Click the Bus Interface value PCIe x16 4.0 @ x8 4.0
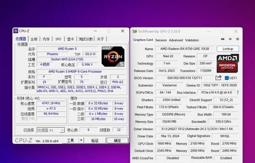This screenshot has height=163, width=255. click(x=217, y=93)
